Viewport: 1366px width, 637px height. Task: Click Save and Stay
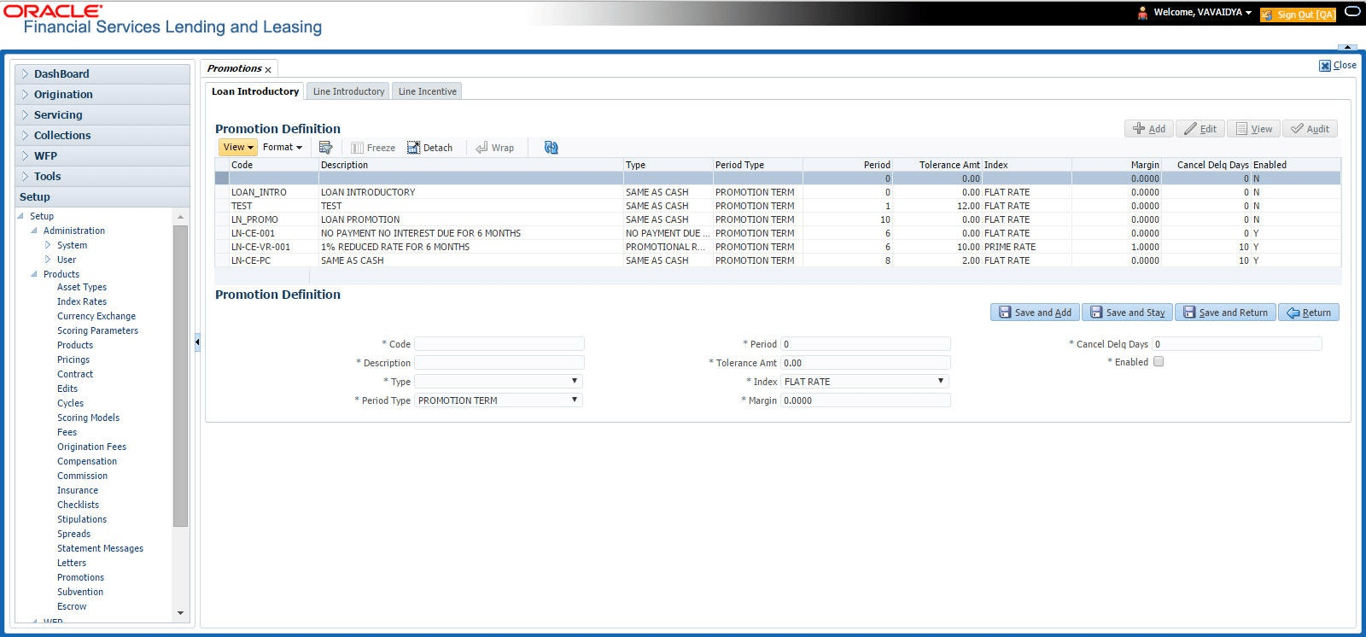coord(1127,313)
